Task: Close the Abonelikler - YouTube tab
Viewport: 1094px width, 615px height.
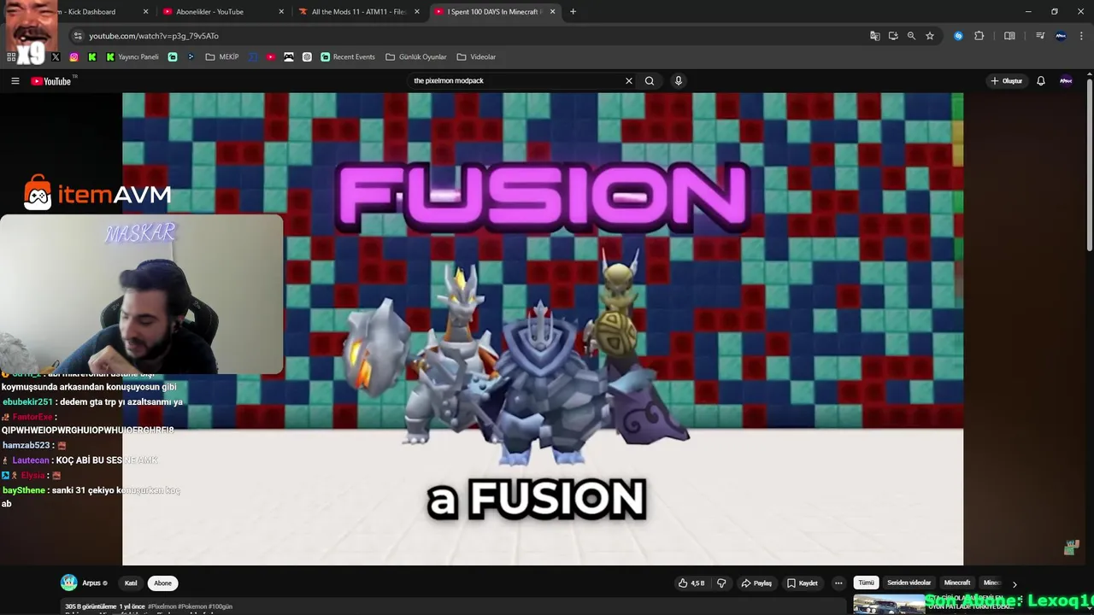Action: [x=282, y=12]
